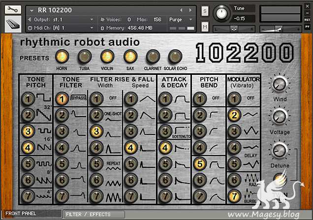The width and height of the screenshot is (313, 220).
Task: Toggle Tone Pitch button 5 square 8'
Action: (28, 164)
